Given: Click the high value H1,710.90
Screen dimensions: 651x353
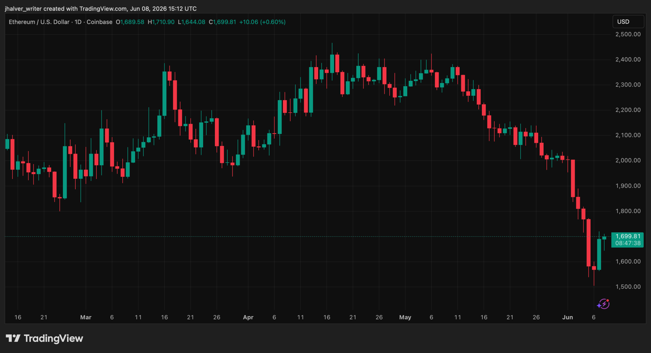Looking at the screenshot, I should tap(161, 22).
